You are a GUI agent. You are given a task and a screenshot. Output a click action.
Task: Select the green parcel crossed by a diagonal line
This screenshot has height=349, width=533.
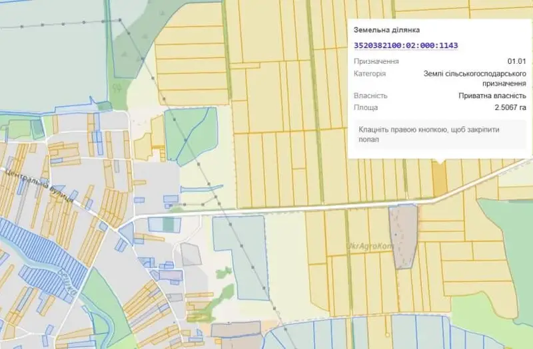[x=191, y=136]
